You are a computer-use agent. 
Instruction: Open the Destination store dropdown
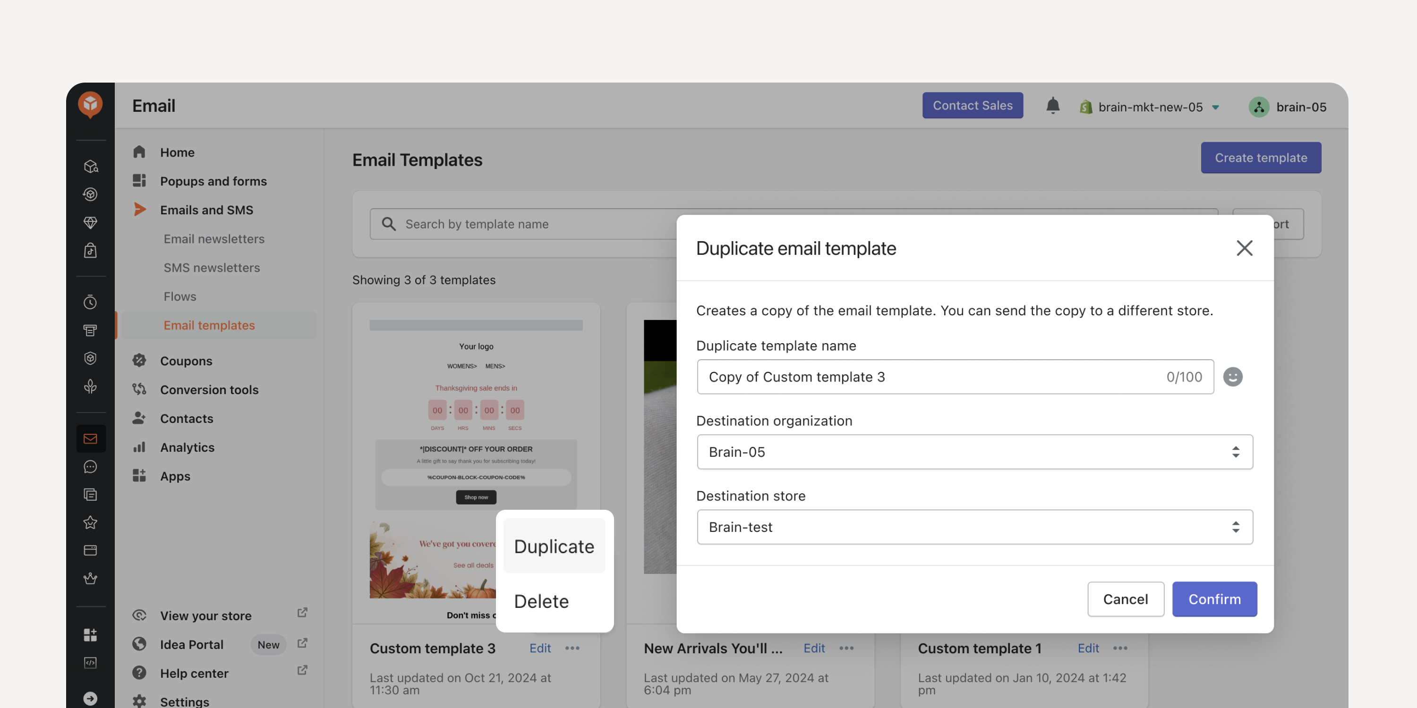pos(975,527)
